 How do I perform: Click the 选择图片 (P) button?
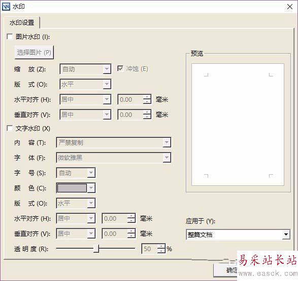pyautogui.click(x=34, y=53)
